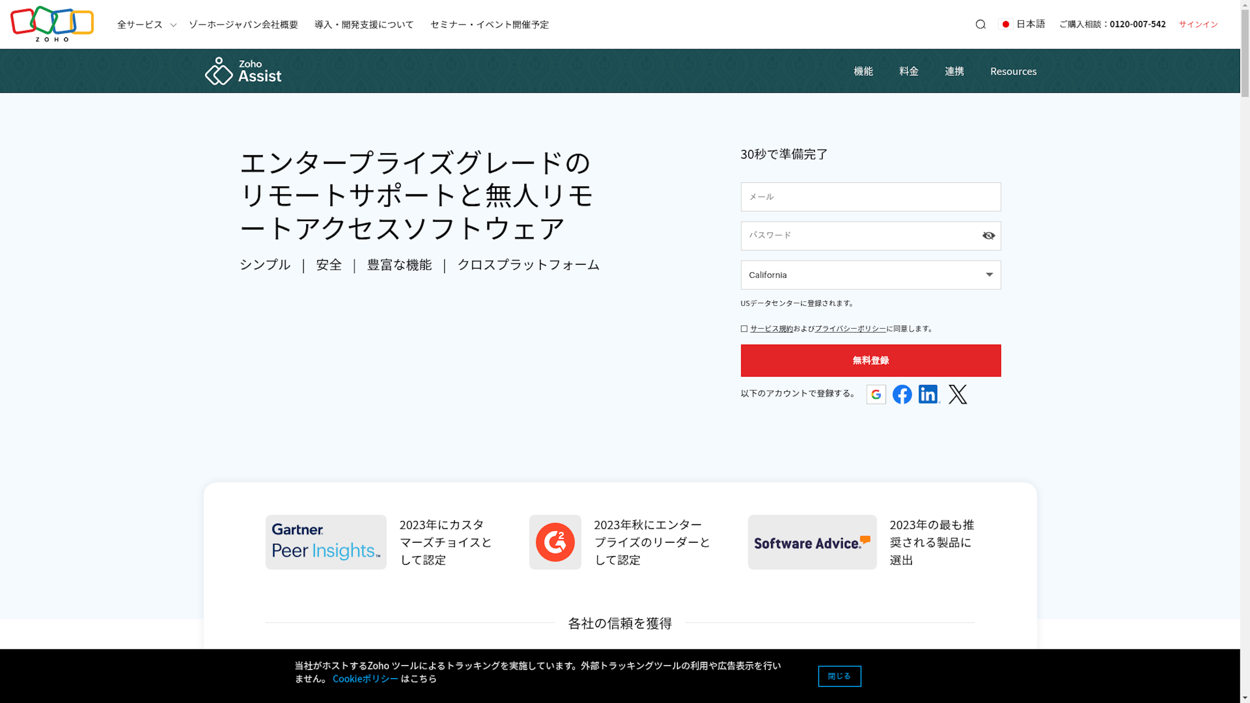Open the Zoho Assist product logo
The width and height of the screenshot is (1250, 703).
(x=243, y=71)
